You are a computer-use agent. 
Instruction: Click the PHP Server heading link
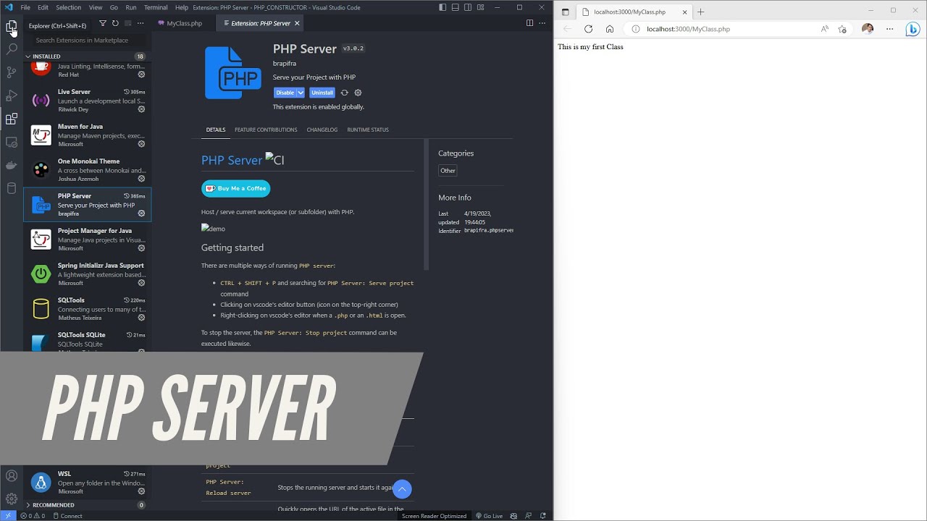click(232, 160)
